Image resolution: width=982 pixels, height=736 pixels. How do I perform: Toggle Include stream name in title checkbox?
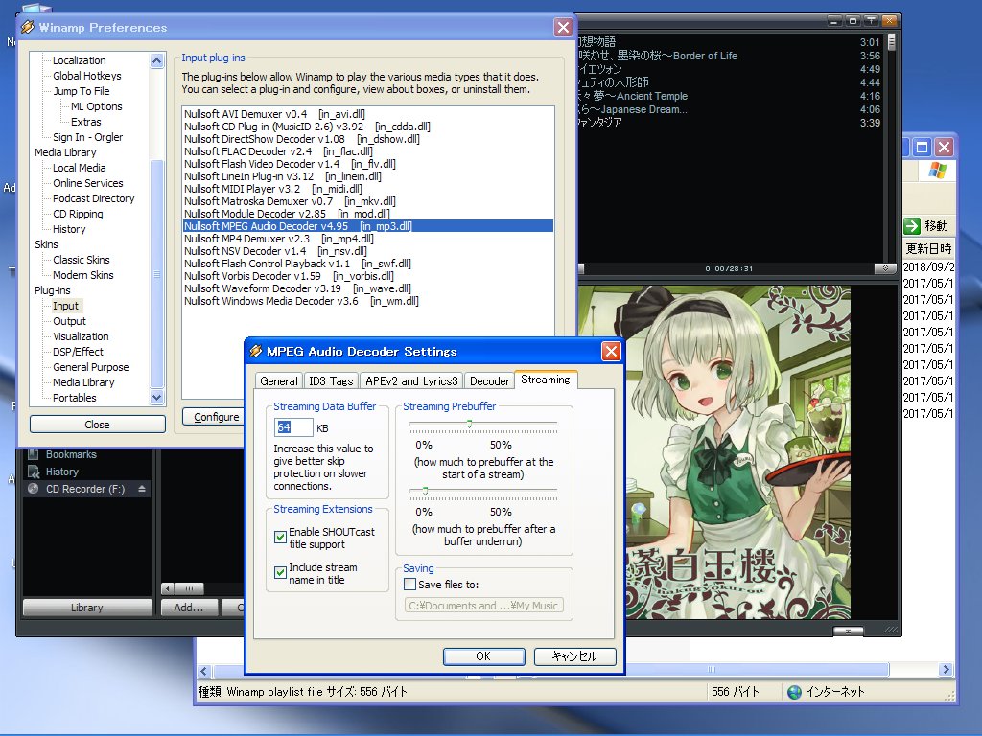click(x=281, y=572)
